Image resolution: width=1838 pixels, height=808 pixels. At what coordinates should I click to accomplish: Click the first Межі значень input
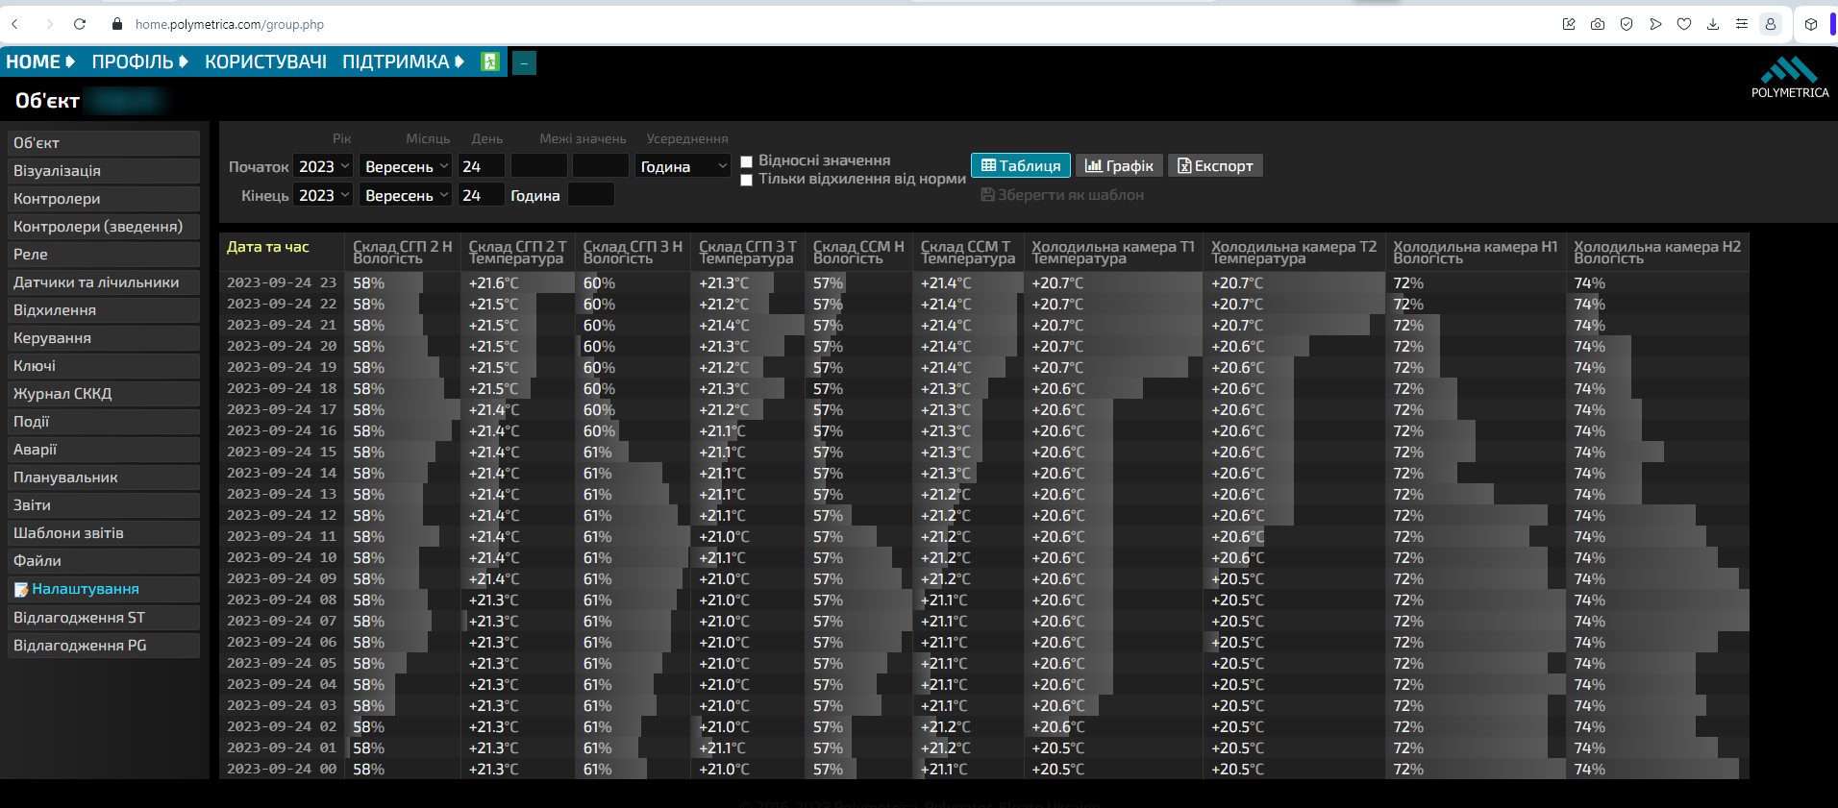pyautogui.click(x=539, y=166)
